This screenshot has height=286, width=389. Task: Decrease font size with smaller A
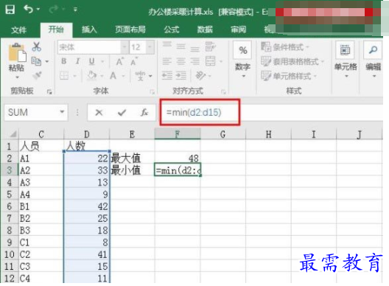134,61
